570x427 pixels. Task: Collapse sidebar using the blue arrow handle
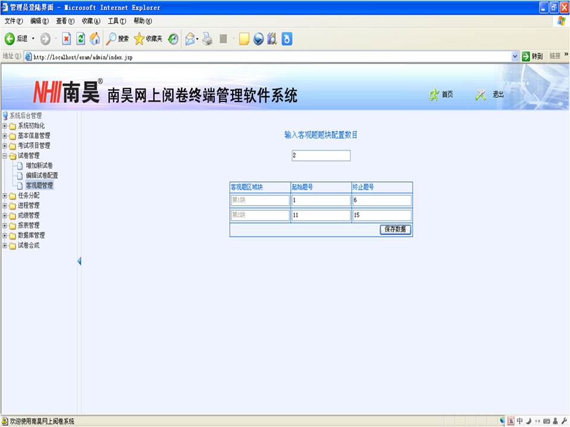79,262
